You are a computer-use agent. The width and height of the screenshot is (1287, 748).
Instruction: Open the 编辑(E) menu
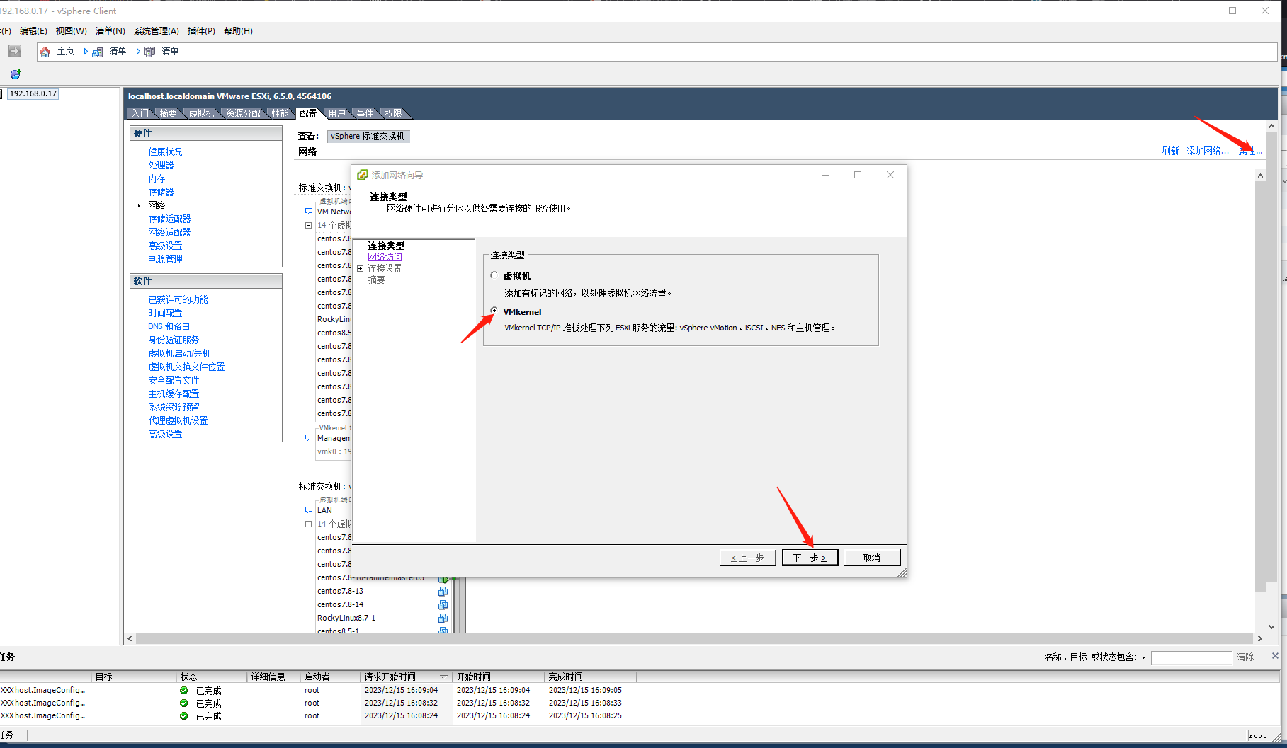point(33,31)
